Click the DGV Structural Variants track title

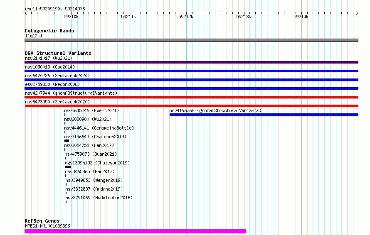58,53
